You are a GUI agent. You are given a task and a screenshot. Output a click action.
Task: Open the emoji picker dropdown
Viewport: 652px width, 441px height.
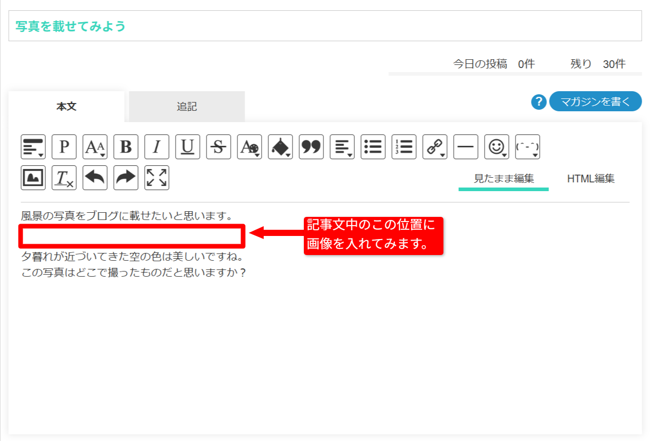pyautogui.click(x=497, y=147)
